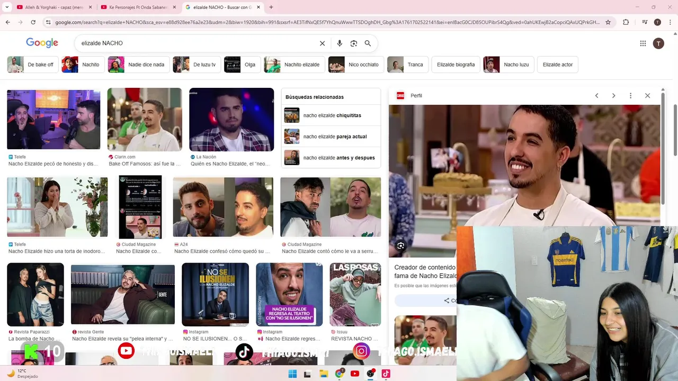Close the Alleh & Yorghaki tab
This screenshot has width=678, height=381.
(x=90, y=7)
